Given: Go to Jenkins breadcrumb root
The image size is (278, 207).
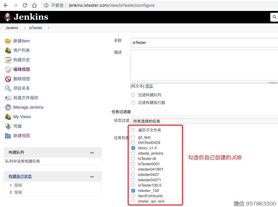Looking at the screenshot, I should (12, 28).
